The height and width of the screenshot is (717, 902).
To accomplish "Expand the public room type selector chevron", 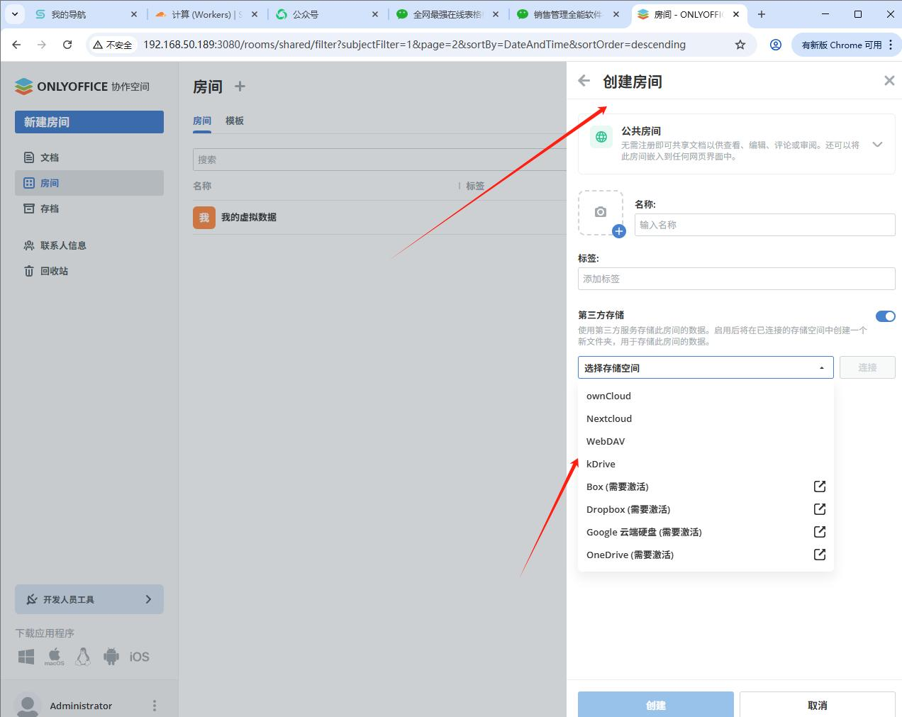I will click(877, 144).
